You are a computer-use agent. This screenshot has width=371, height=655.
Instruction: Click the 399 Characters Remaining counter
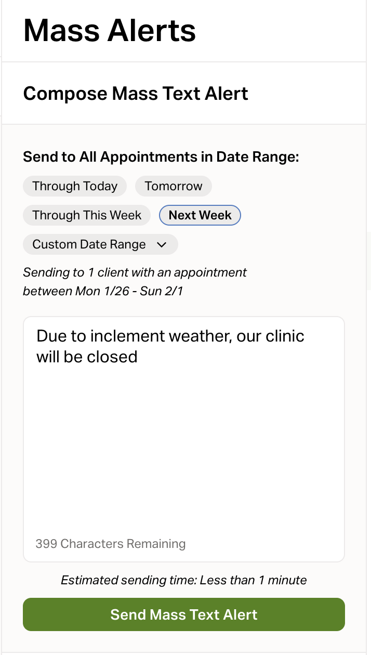pyautogui.click(x=111, y=544)
